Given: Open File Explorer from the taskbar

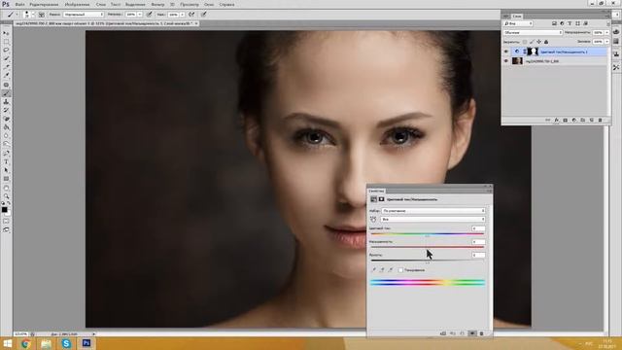Looking at the screenshot, I should [46, 343].
